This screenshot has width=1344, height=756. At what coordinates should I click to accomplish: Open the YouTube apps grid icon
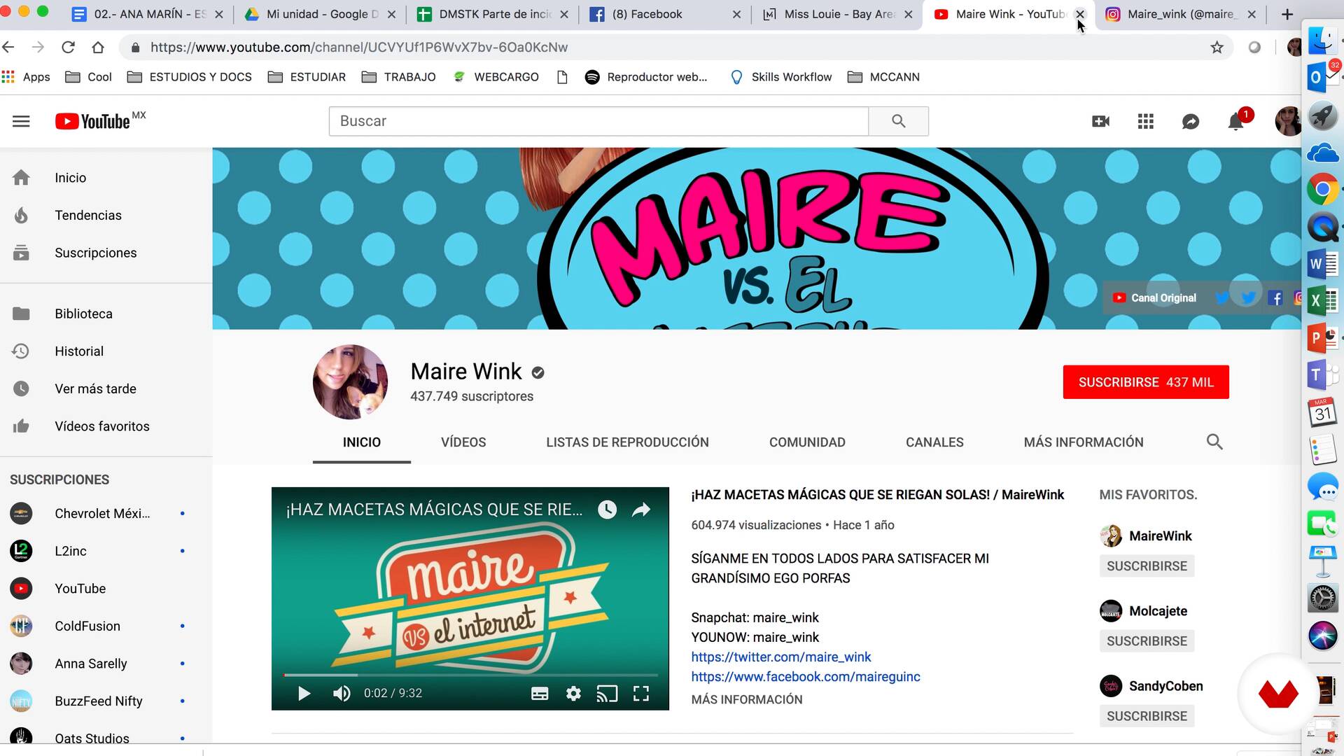point(1146,122)
